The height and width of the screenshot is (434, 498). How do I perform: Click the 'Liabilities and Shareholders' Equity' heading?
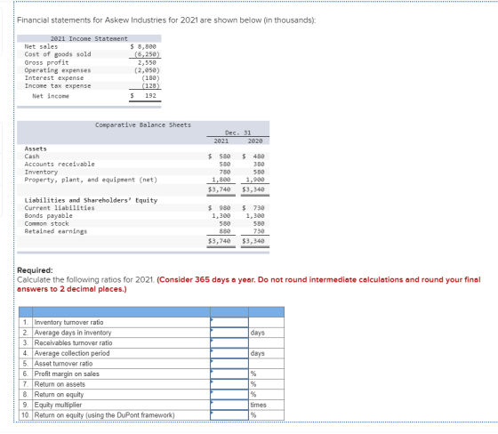click(x=91, y=200)
